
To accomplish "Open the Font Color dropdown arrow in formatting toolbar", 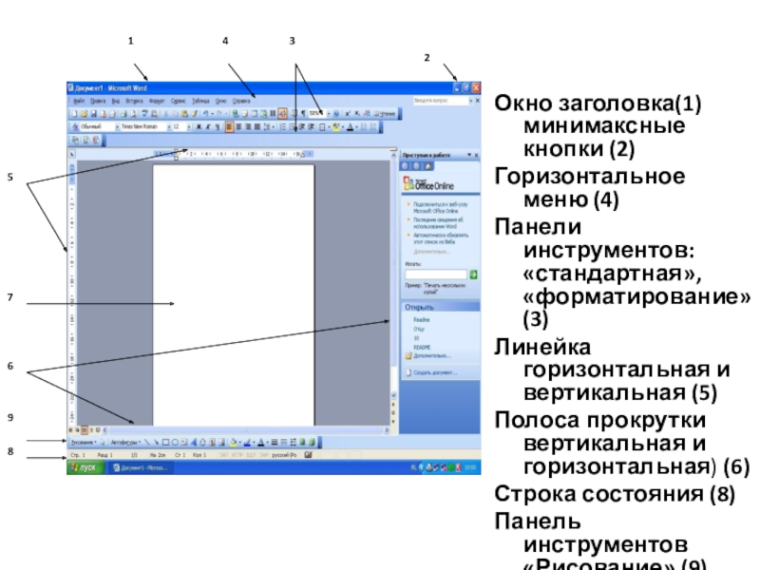I will (357, 126).
